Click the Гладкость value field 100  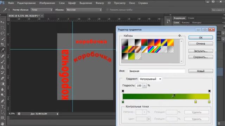click(x=139, y=85)
